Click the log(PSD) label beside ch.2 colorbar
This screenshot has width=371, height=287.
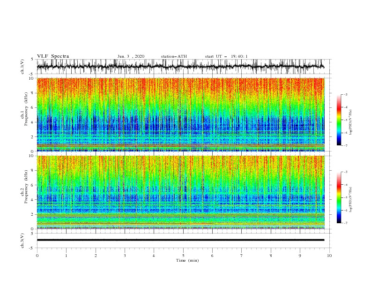(x=350, y=199)
